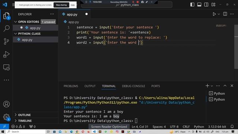Change encoding via UTF-8 status item

coord(174,127)
